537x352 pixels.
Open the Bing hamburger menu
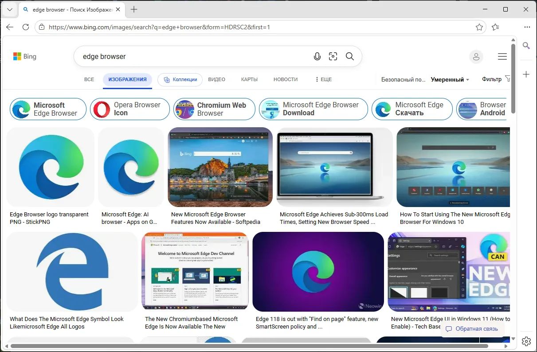point(502,57)
